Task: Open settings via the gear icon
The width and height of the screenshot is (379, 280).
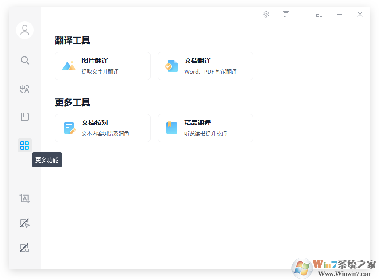Action: tap(265, 14)
